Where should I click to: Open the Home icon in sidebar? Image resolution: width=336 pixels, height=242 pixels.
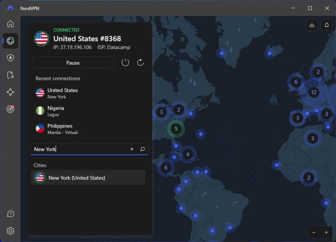point(10,24)
